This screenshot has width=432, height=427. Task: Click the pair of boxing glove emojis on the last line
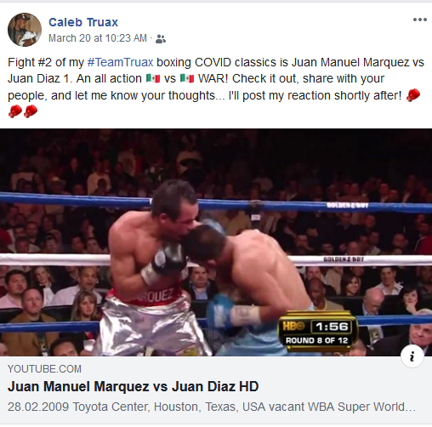[23, 111]
